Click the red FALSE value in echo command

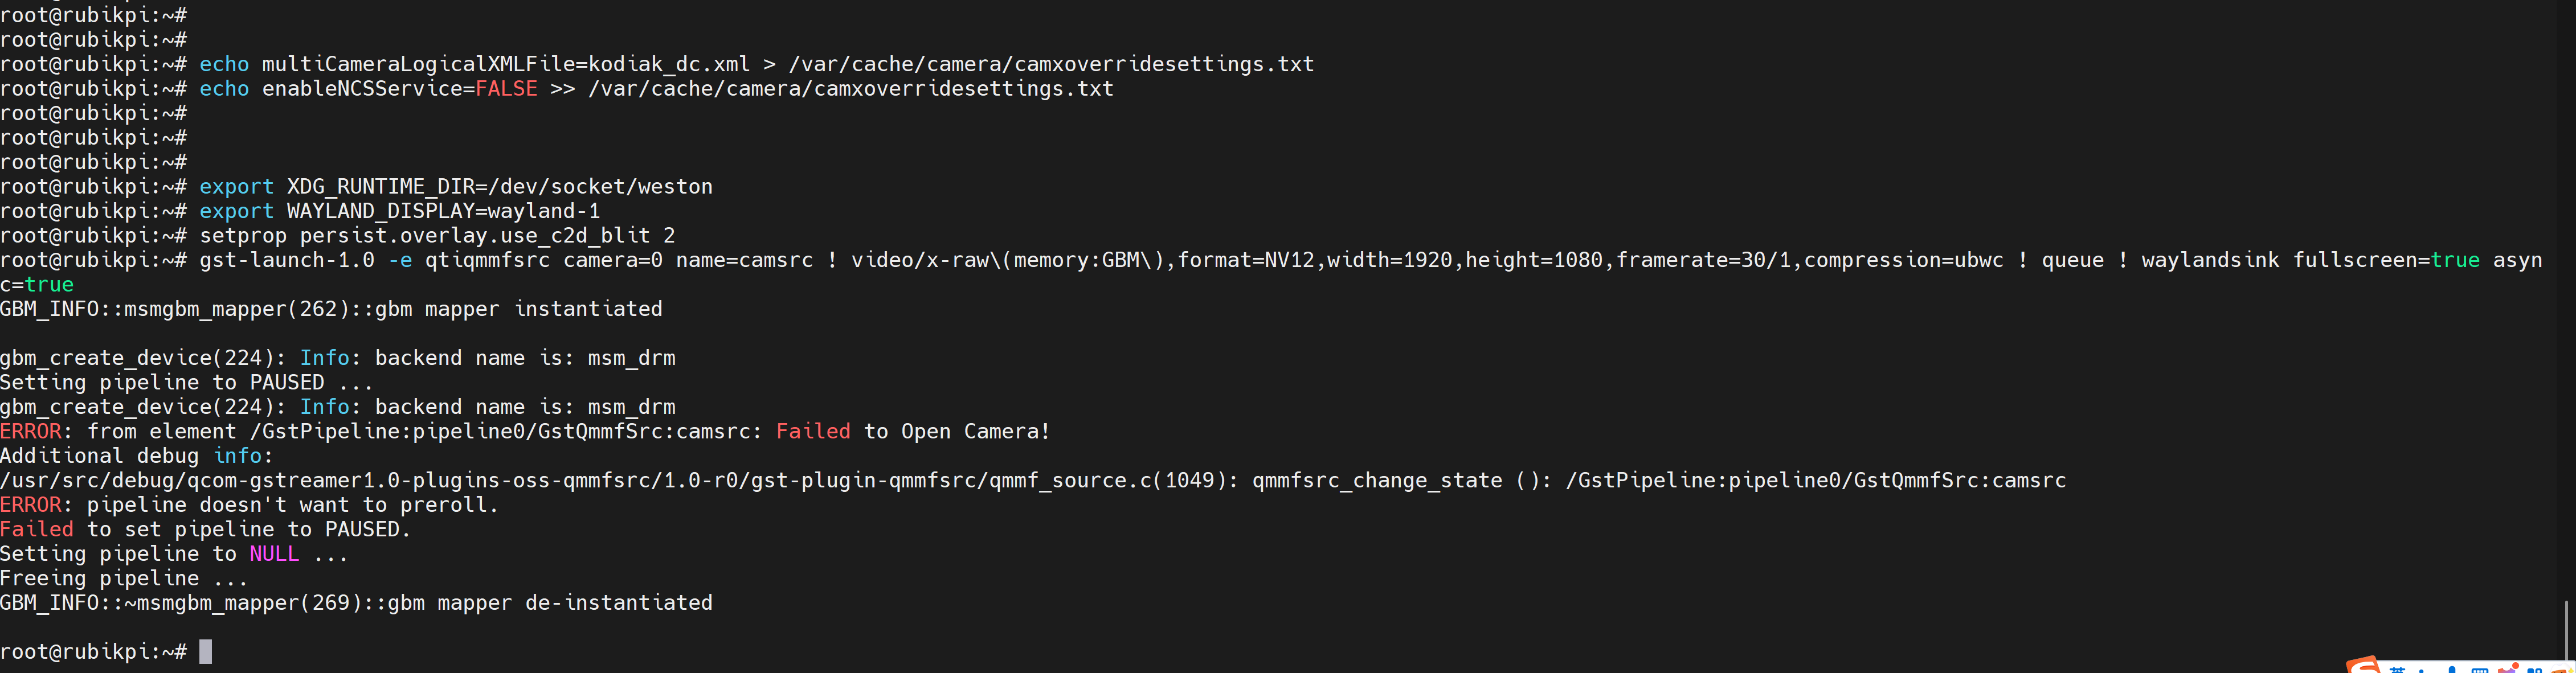click(x=506, y=88)
